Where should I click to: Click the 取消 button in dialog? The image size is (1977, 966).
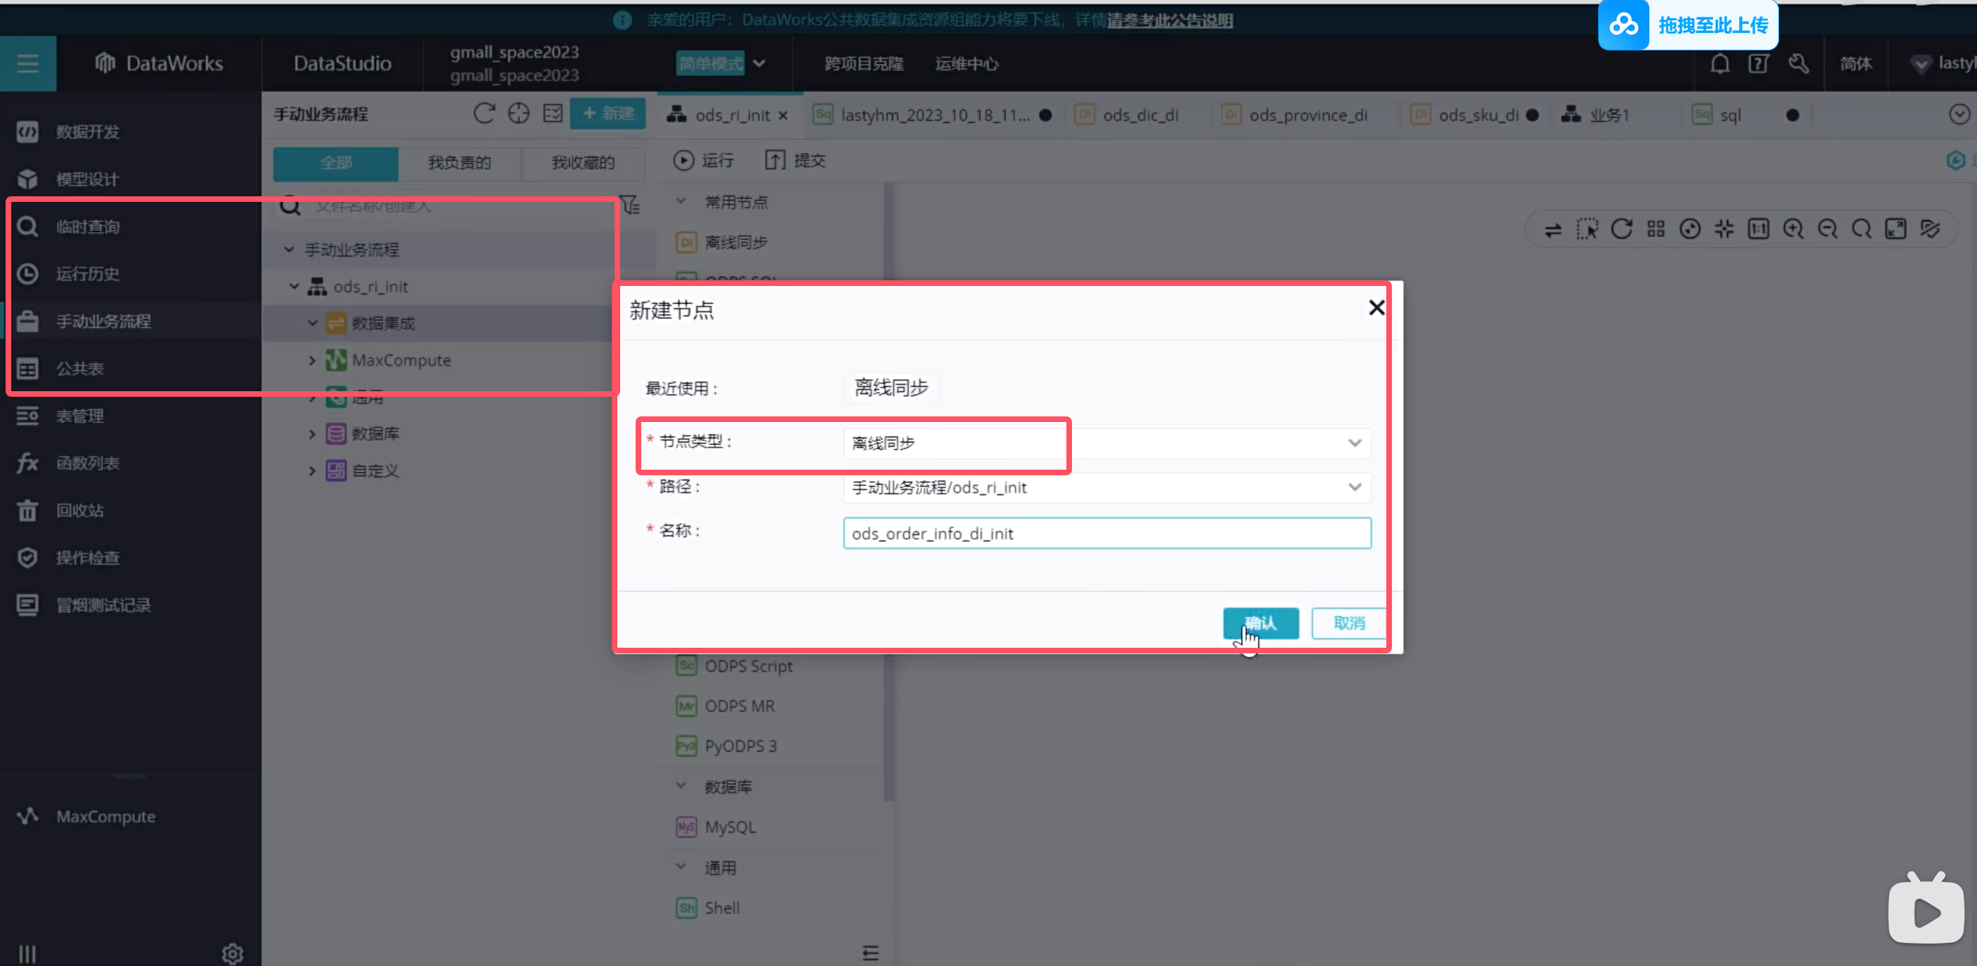point(1348,623)
